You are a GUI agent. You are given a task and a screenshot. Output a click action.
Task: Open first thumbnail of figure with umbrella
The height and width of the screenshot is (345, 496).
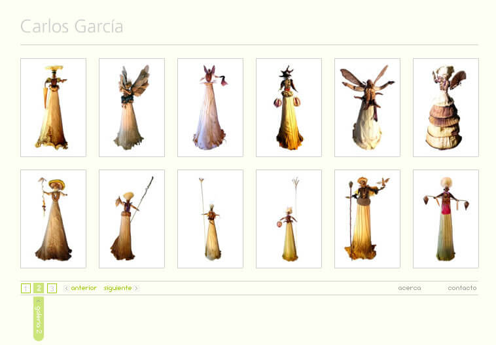point(53,107)
